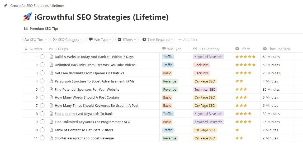Click the page icon for Shorter Paragraphs row

(51, 138)
